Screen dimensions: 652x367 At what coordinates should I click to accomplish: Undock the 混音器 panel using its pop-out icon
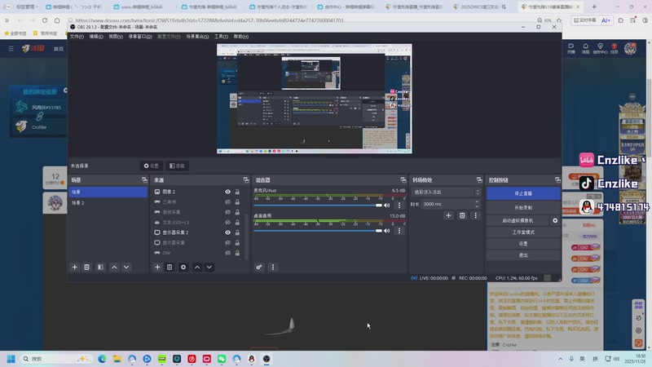(402, 179)
